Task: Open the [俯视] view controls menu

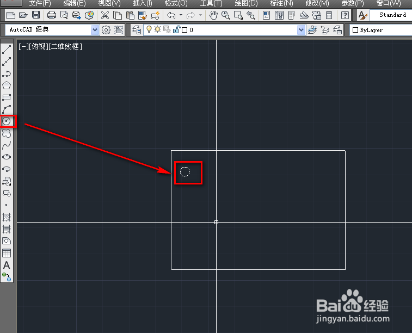Action: click(x=38, y=47)
